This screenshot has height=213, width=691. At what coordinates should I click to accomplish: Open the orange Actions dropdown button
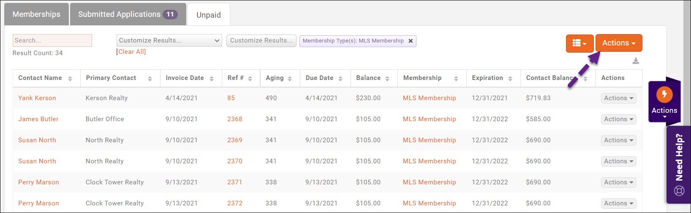pos(618,43)
